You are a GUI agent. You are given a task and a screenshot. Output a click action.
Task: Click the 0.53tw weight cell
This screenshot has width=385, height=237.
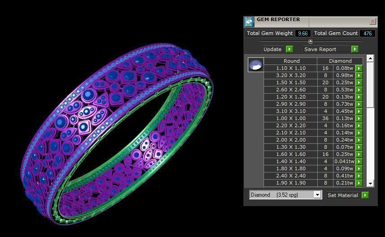click(345, 90)
